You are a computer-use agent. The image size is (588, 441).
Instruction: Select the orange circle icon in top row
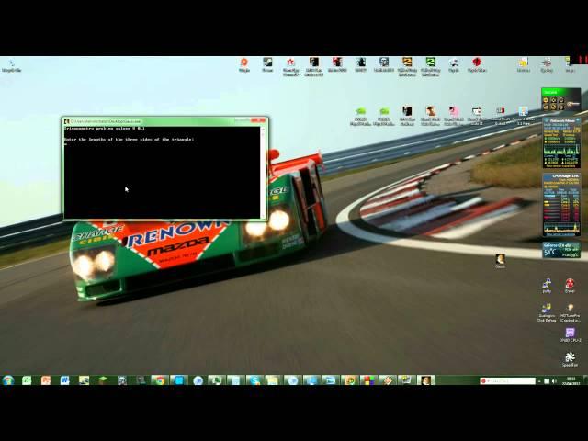point(244,65)
